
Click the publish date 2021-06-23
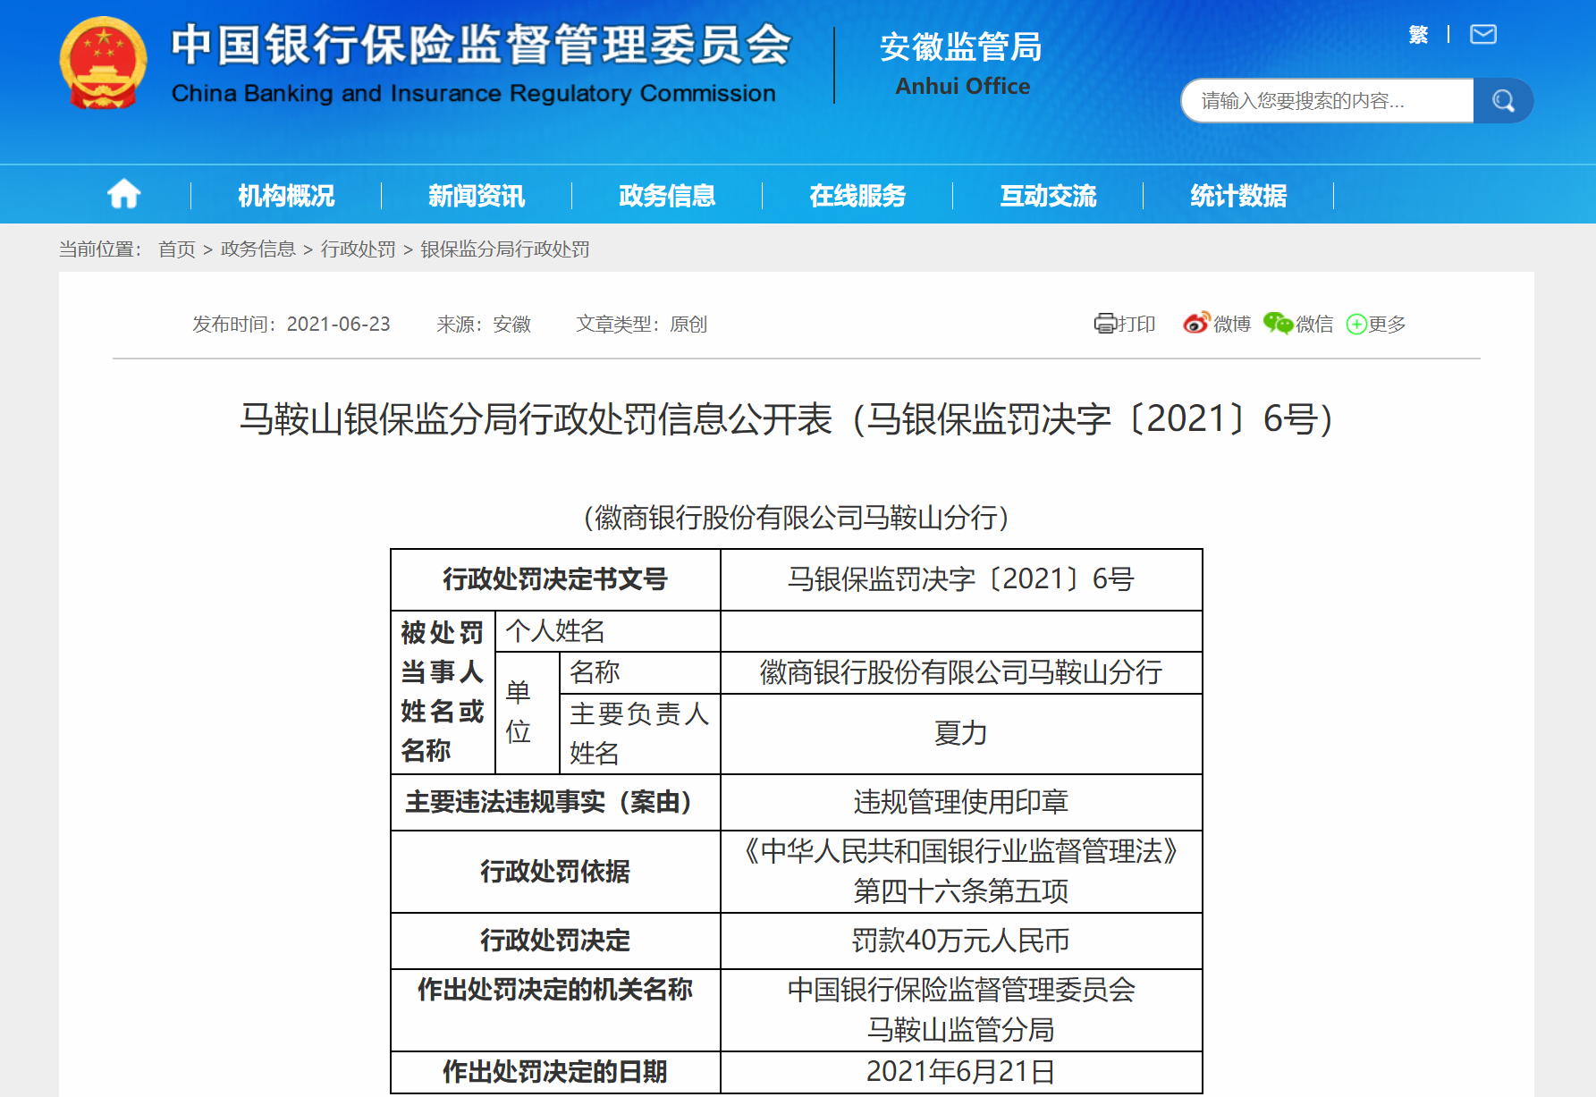[338, 324]
